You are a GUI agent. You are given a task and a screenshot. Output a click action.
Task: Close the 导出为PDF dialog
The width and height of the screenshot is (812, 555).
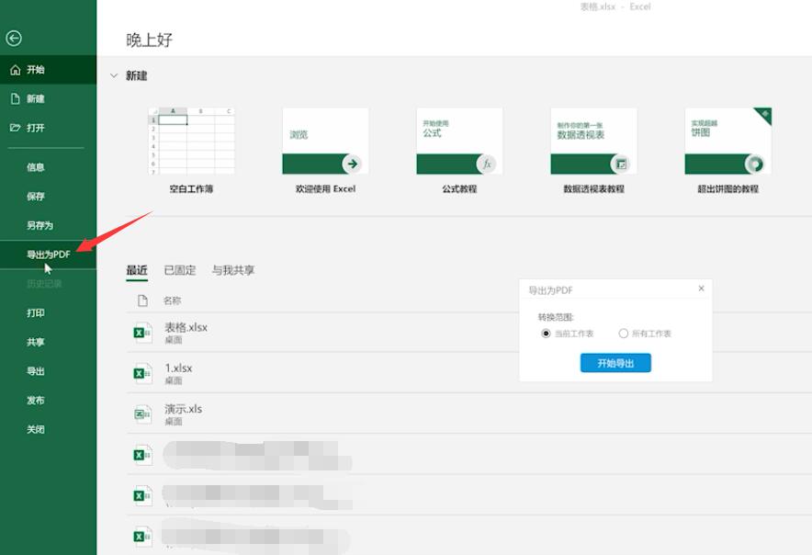(x=701, y=289)
